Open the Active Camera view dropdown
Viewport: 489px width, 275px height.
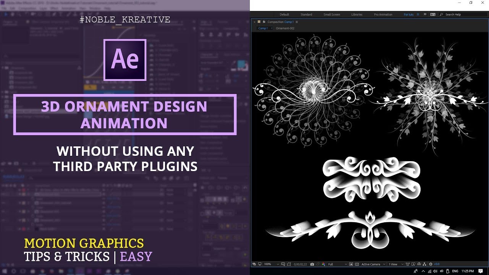click(x=373, y=264)
